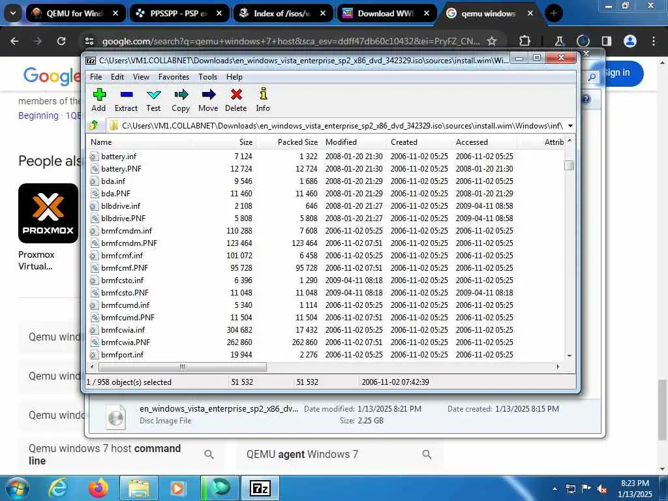
Task: Select the brmfport.inf file
Action: pos(122,354)
